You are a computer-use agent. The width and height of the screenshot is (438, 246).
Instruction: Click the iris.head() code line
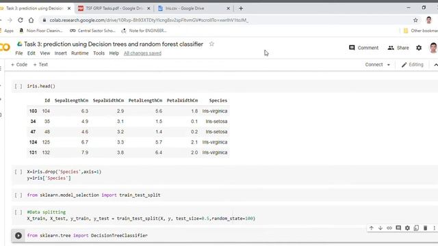coord(41,86)
